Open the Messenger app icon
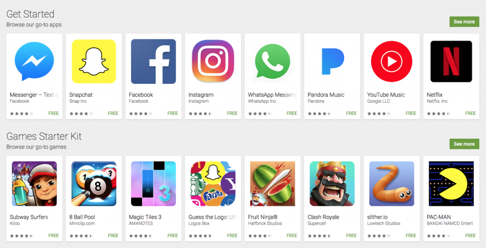The width and height of the screenshot is (486, 248). [x=34, y=62]
